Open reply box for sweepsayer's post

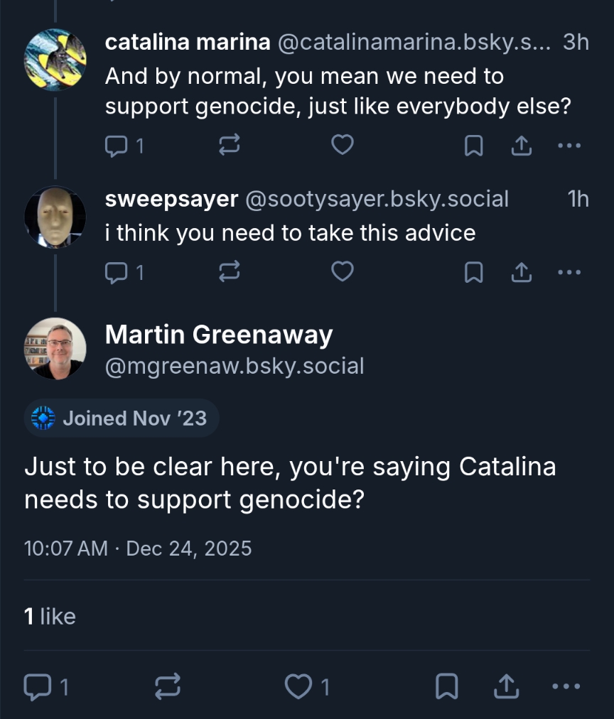pos(116,271)
